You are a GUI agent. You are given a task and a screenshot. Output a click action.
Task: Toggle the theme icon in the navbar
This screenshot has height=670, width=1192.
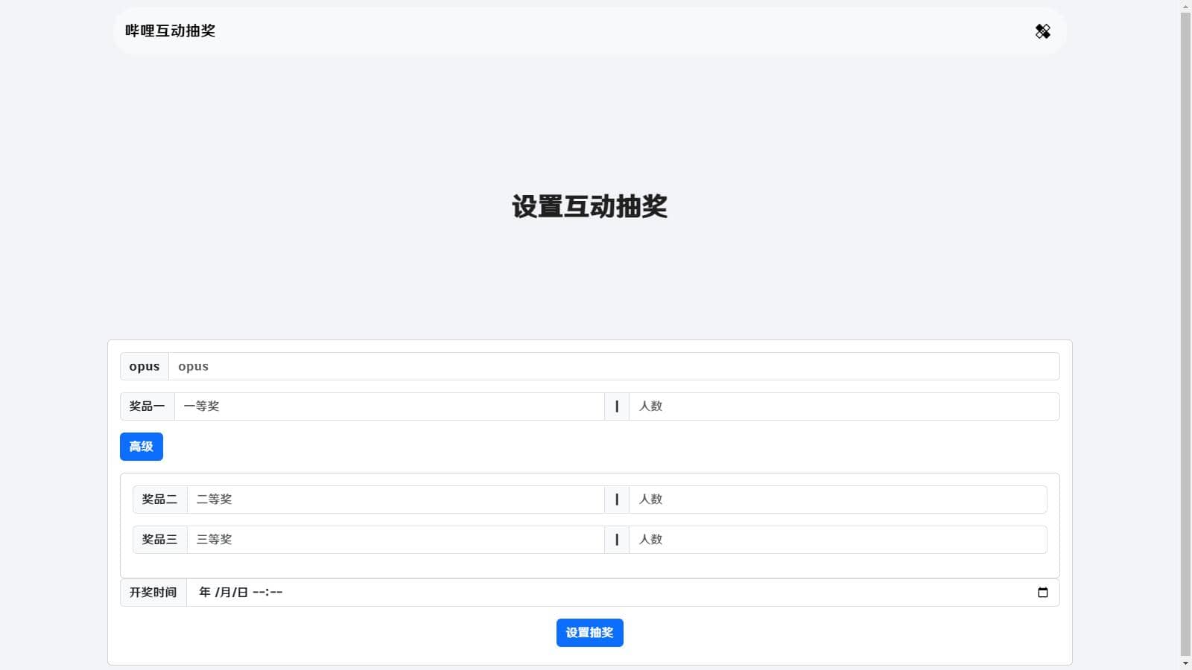(1042, 31)
